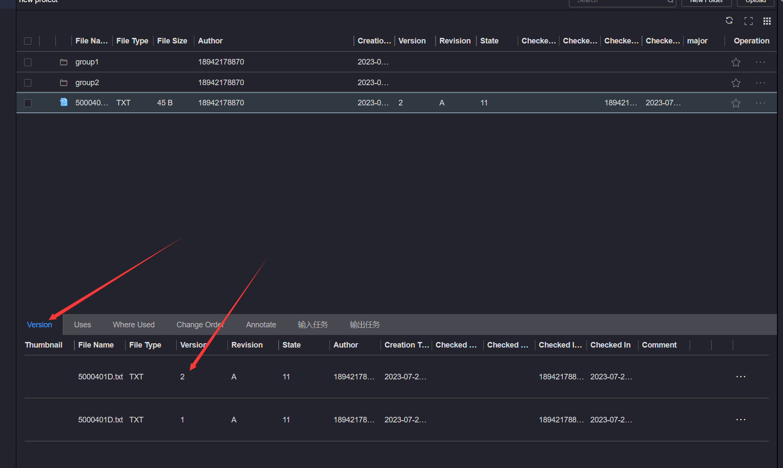This screenshot has height=468, width=783.
Task: Click the Author column header in top table
Action: tap(210, 41)
